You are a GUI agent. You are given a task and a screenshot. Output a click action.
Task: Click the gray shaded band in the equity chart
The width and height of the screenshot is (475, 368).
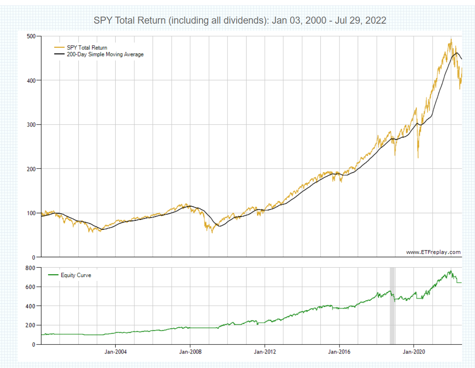(x=392, y=306)
